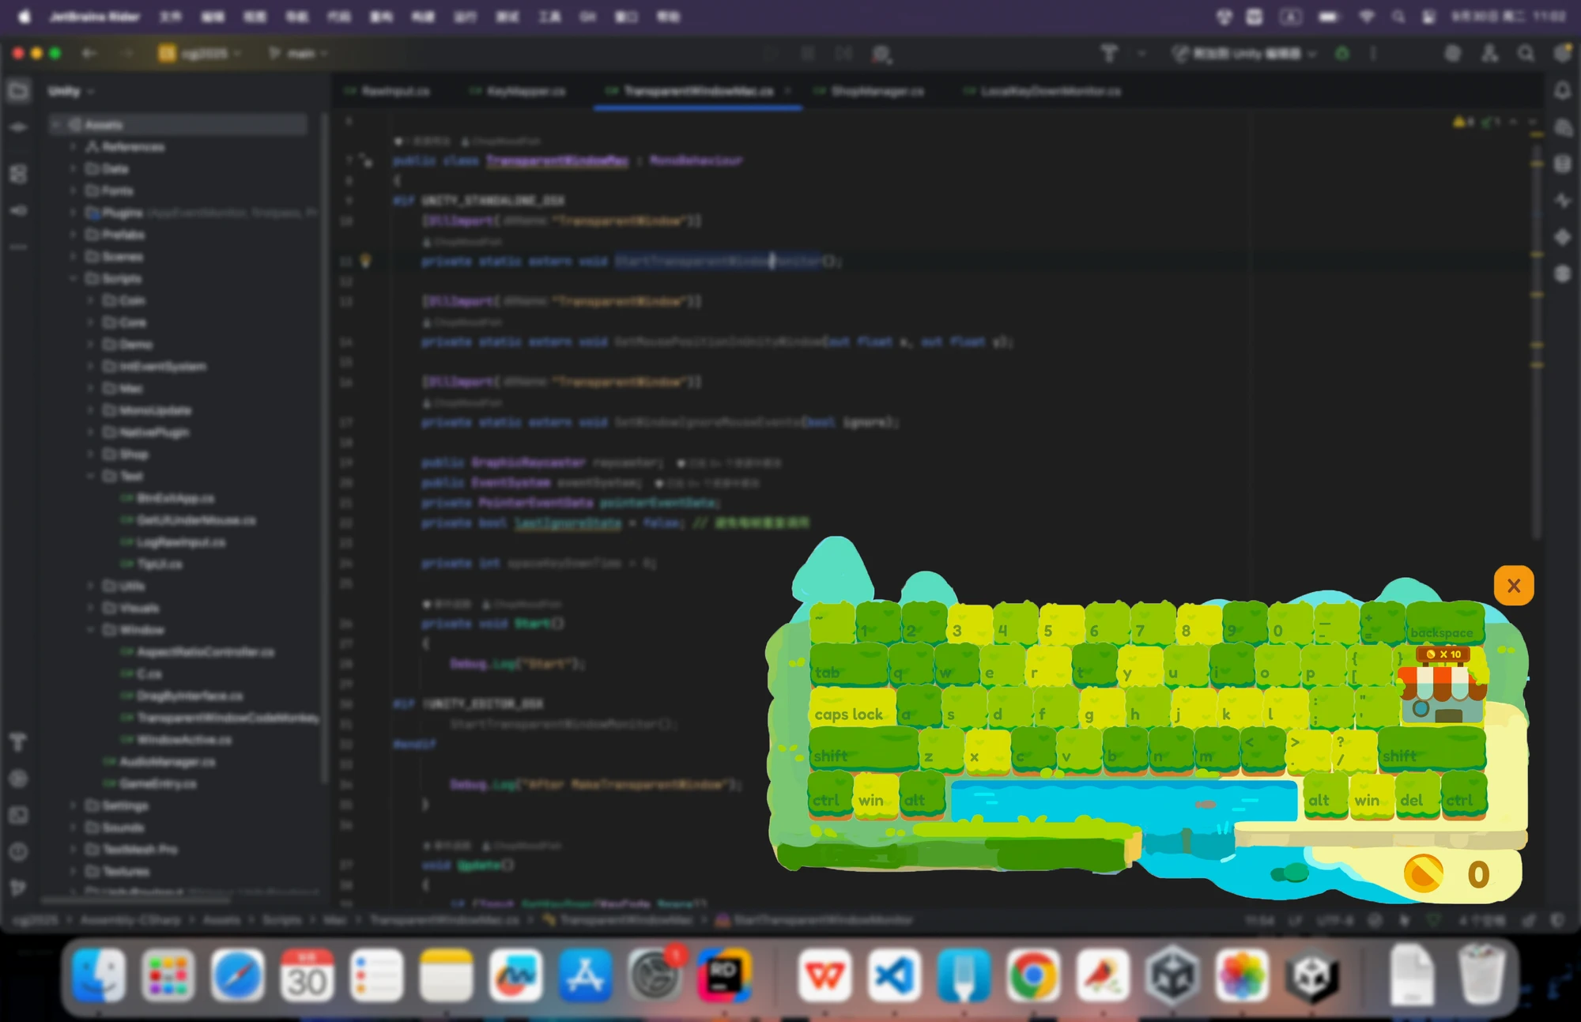Click the blue spacebar water area
This screenshot has width=1581, height=1022.
1123,800
